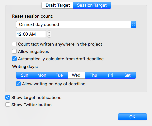Uncheck Automatically calculate from draft deadline
152x126 pixels.
coord(14,59)
